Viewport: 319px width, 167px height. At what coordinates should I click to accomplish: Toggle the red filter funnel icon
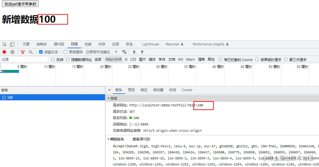tap(23, 52)
